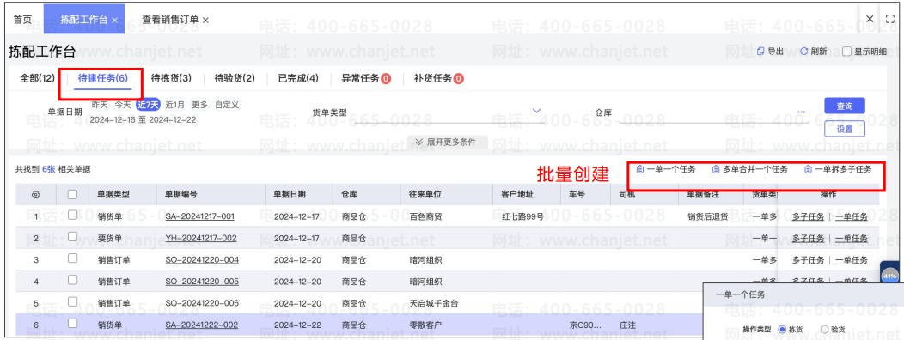The image size is (904, 340).
Task: Click the 一单一个任务 batch create icon
Action: click(x=640, y=169)
